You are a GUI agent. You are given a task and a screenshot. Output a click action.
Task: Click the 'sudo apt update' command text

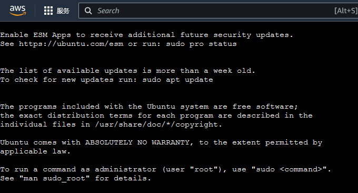(x=177, y=80)
